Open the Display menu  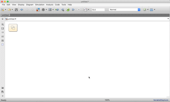tap(21, 5)
